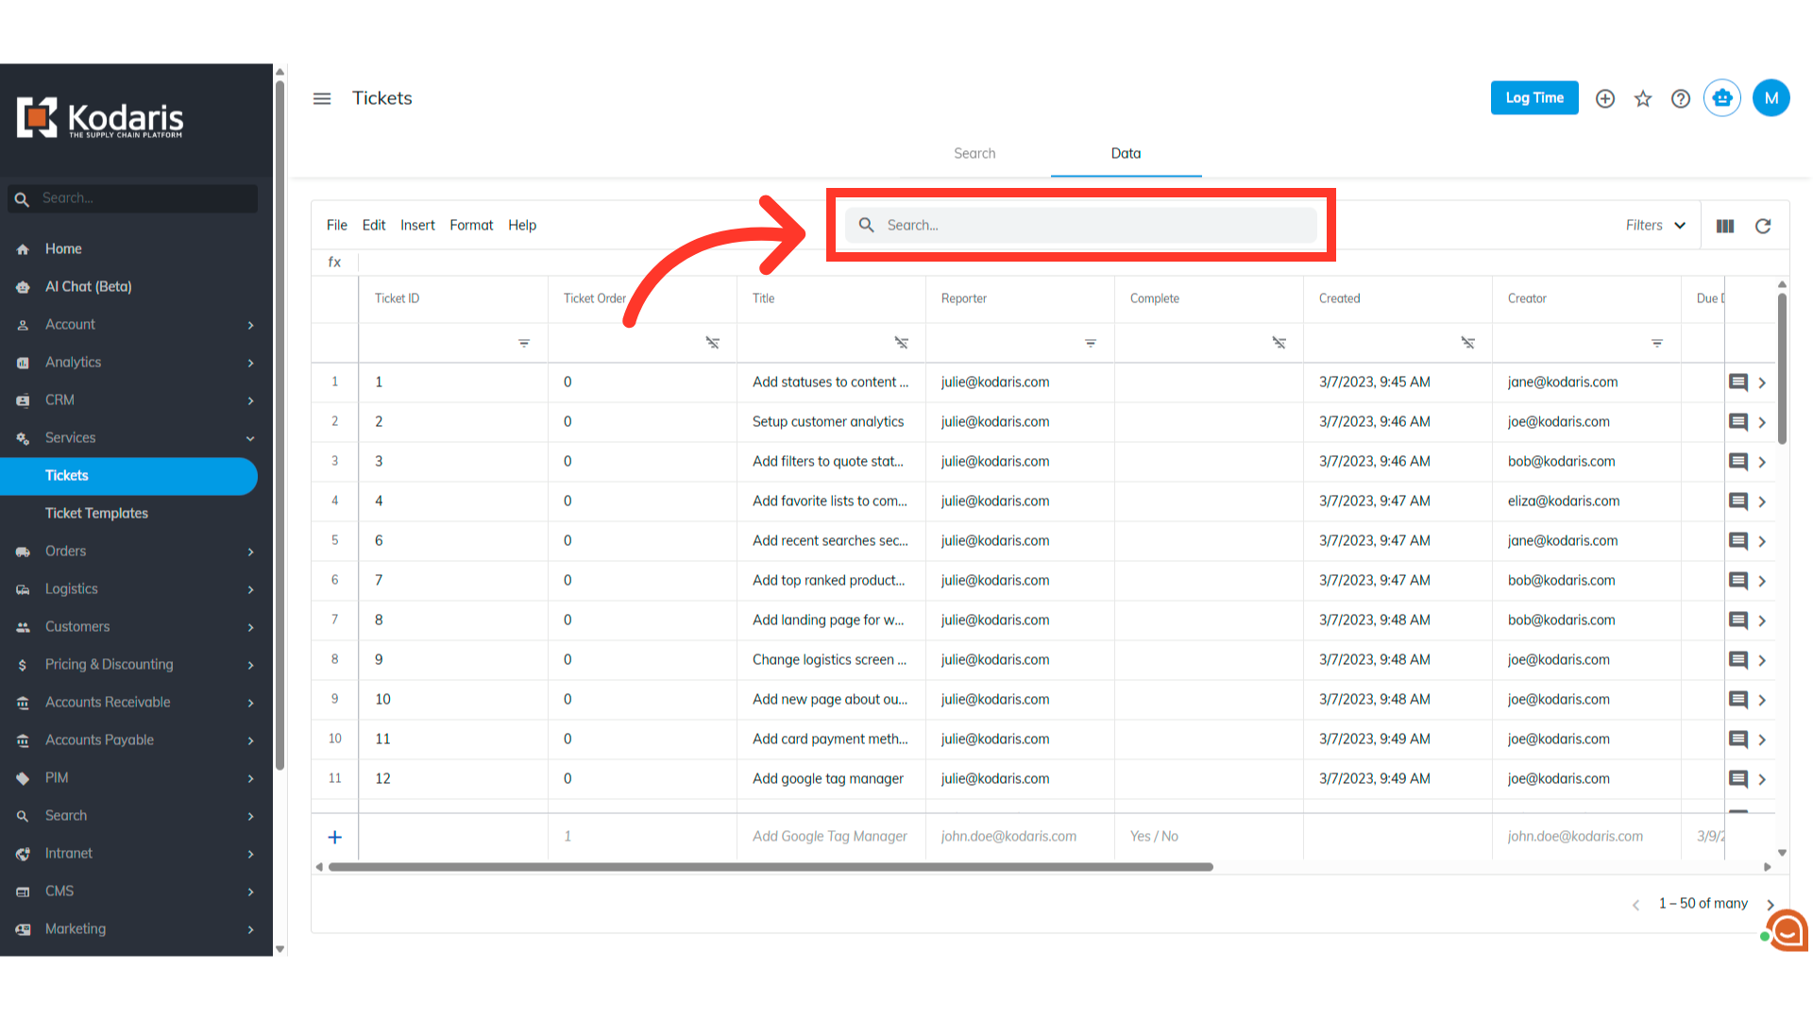Click the Log Time button
Viewport: 1813px width, 1020px height.
[x=1534, y=98]
